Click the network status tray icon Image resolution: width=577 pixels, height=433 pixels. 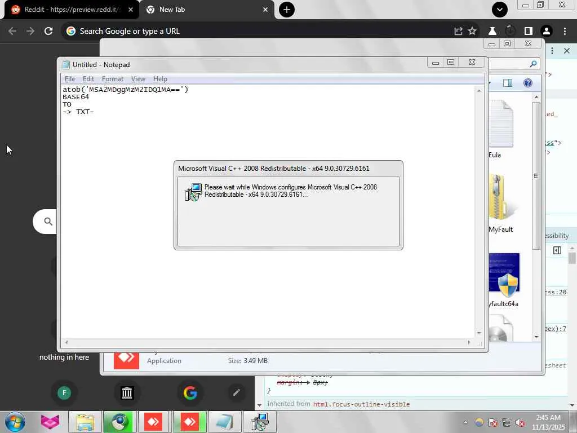tap(507, 422)
